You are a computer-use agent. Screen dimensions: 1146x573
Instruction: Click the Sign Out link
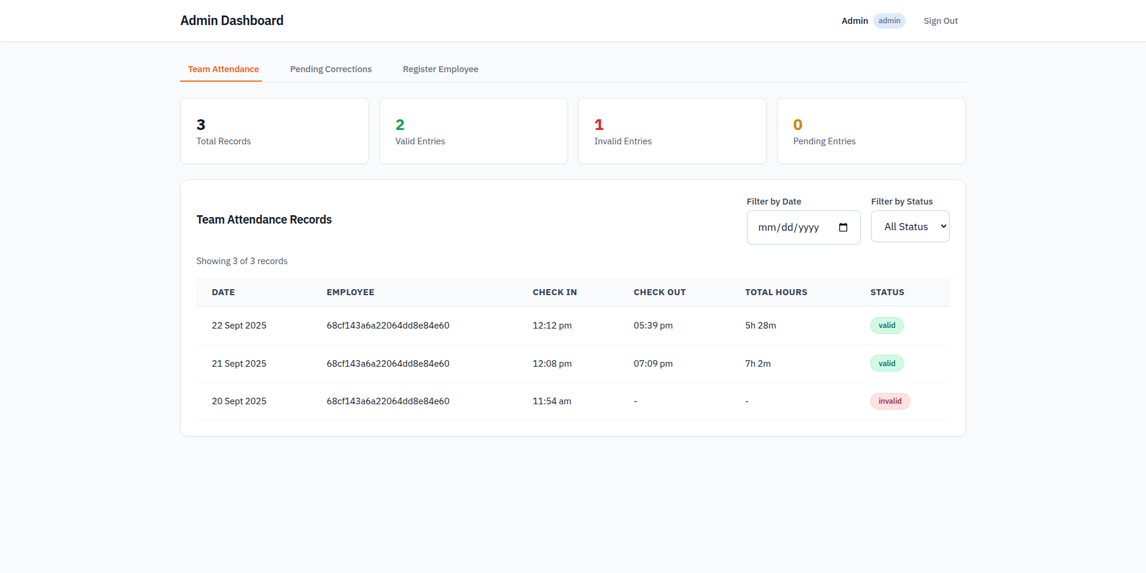pos(940,21)
